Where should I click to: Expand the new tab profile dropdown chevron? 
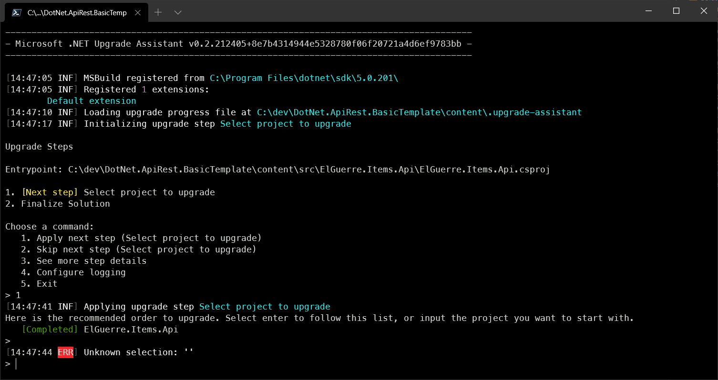click(x=178, y=12)
